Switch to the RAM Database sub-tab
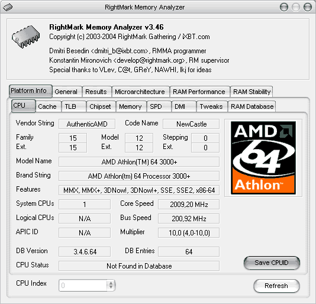This screenshot has height=304, width=316. tap(252, 106)
